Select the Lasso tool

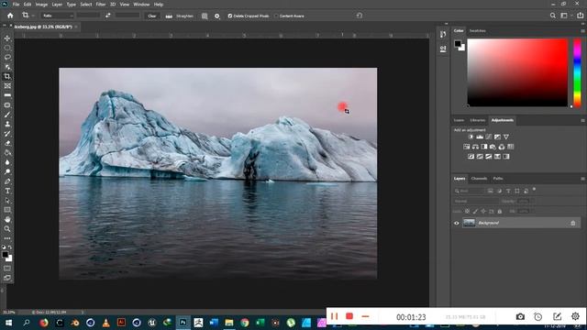point(7,57)
